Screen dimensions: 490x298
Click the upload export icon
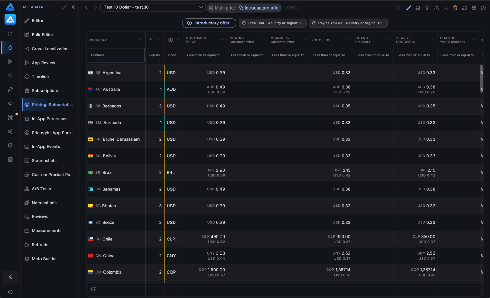[x=437, y=8]
